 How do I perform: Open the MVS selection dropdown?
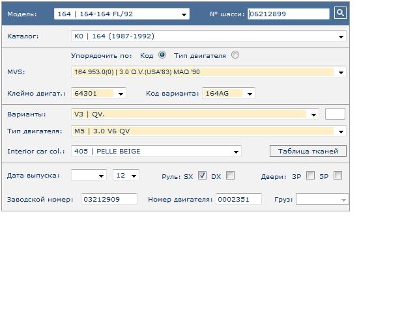coord(208,72)
